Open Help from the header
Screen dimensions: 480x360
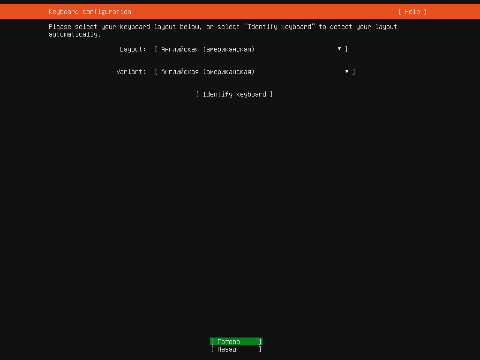click(412, 11)
